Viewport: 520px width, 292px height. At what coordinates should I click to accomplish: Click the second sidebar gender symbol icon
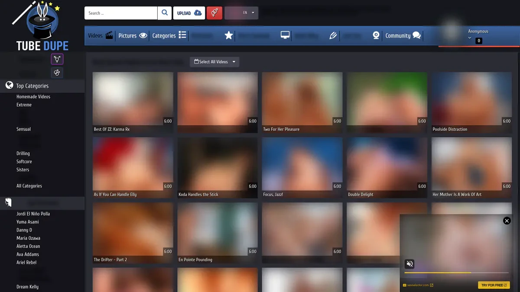(x=57, y=73)
